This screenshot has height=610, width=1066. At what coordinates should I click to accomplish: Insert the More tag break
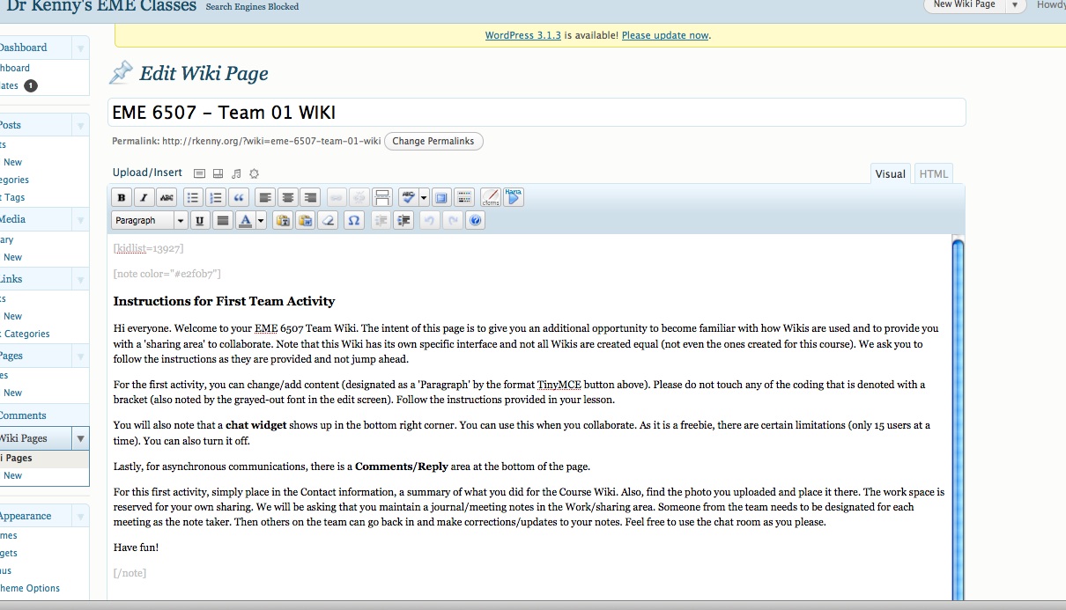coord(382,197)
